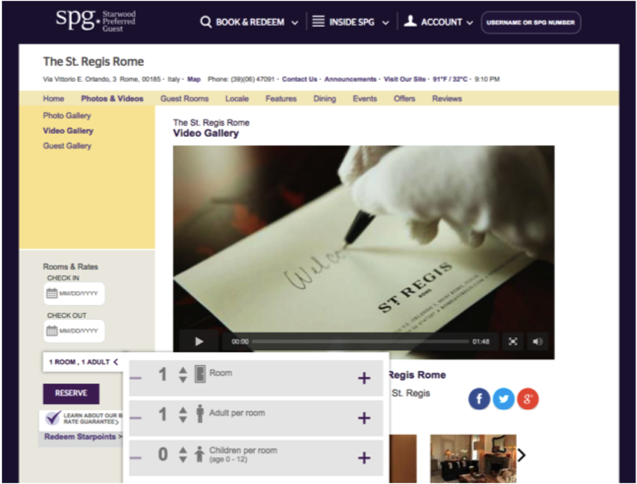Screen dimensions: 637x484
Task: Add one adult per room with plus
Action: (364, 418)
